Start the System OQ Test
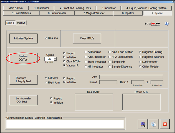 coord(23,58)
